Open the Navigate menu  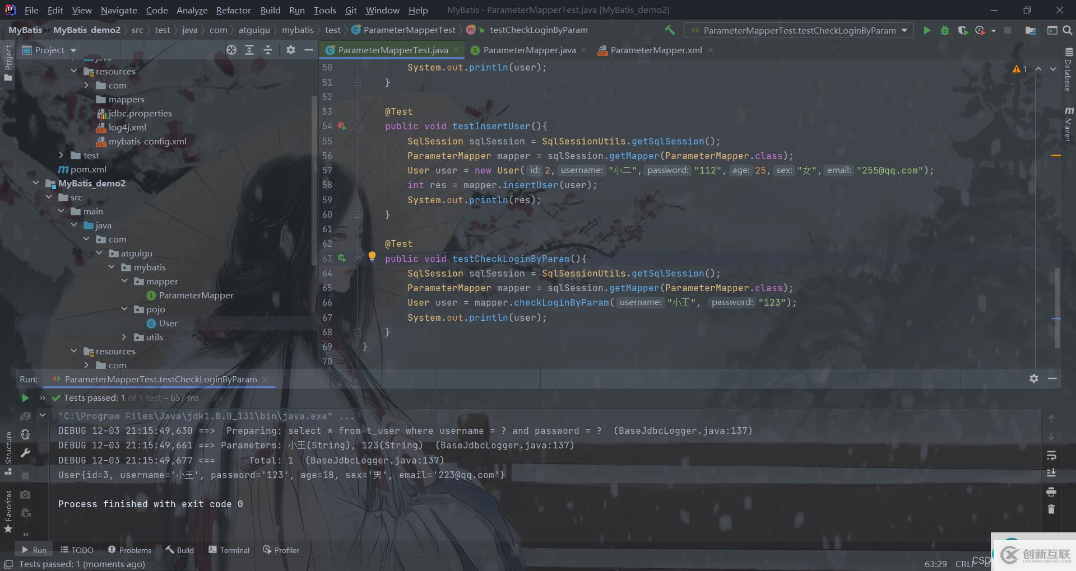pos(119,10)
